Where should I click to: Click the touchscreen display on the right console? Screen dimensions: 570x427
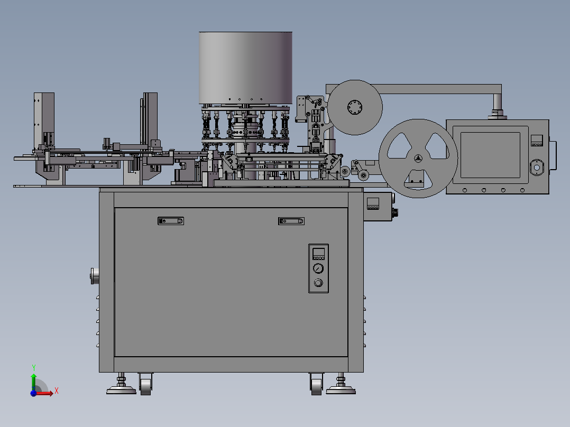[x=490, y=154]
